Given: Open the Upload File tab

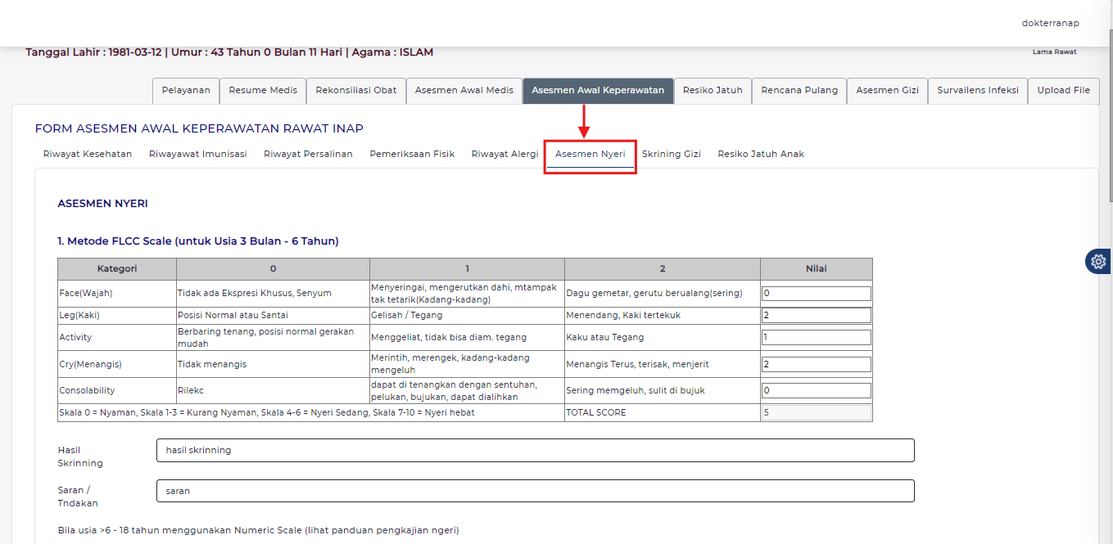Looking at the screenshot, I should click(1063, 91).
